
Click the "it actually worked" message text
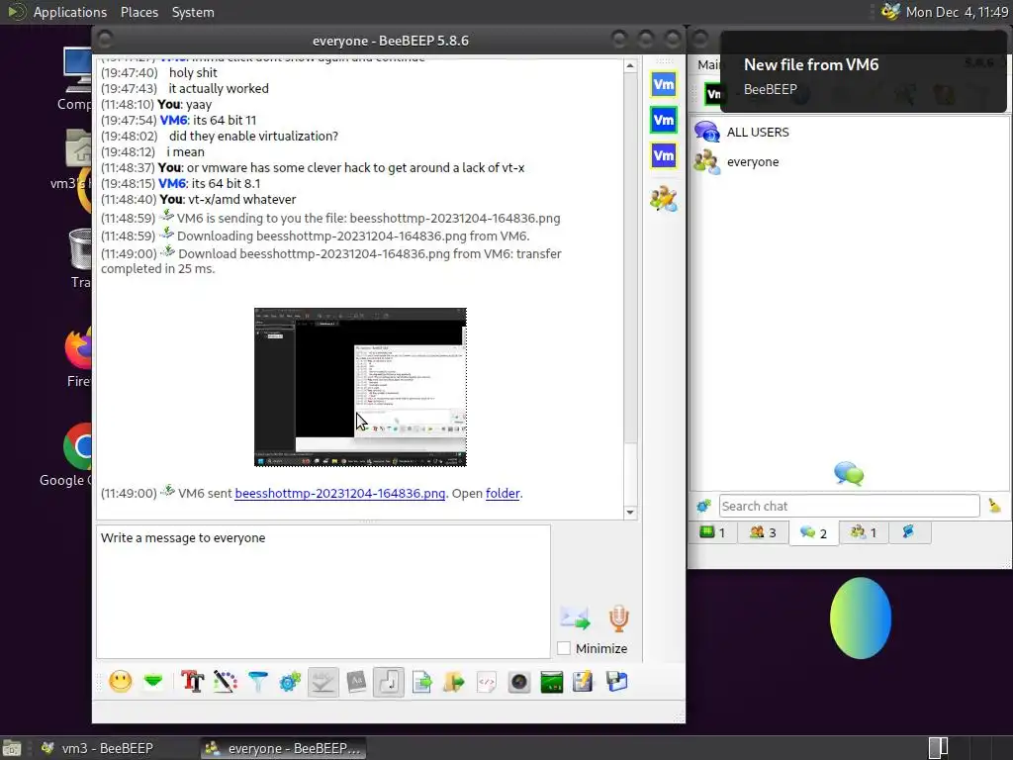tap(219, 88)
